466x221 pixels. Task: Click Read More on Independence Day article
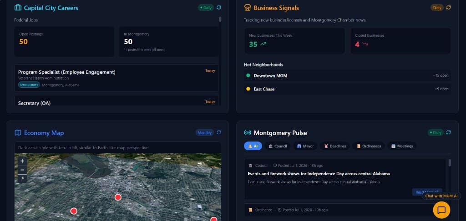coord(427,192)
